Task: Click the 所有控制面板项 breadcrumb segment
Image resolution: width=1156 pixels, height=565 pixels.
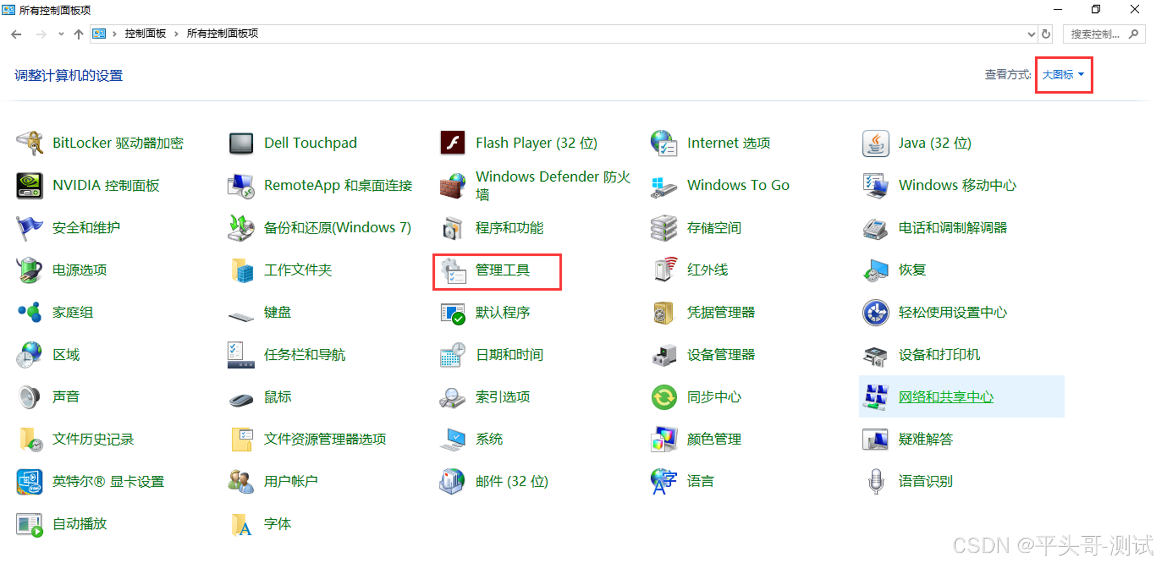Action: tap(222, 34)
